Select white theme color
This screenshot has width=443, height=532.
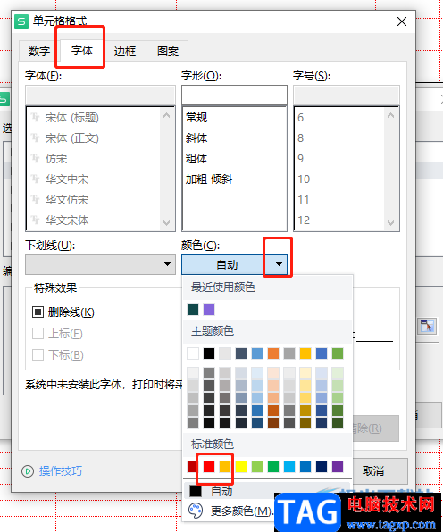tap(193, 353)
